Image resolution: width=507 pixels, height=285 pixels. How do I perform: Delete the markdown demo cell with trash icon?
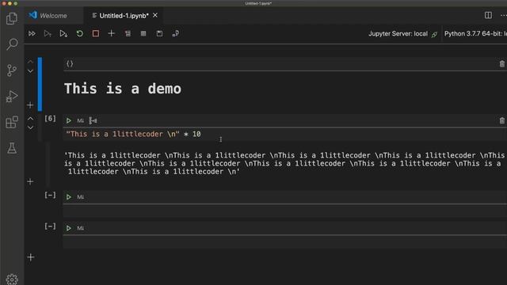coord(501,64)
